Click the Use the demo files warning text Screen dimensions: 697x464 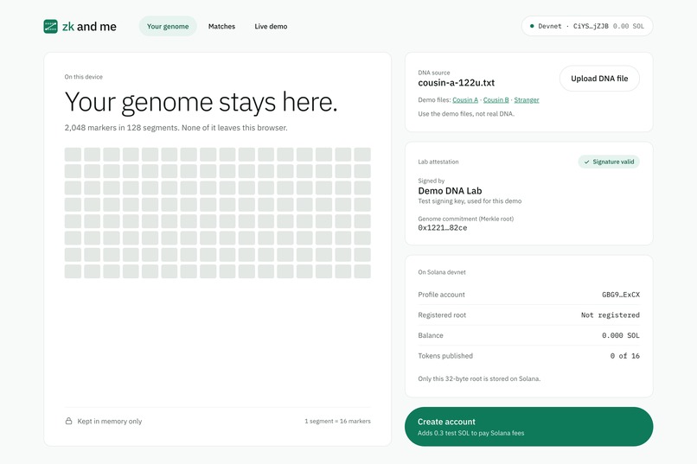pyautogui.click(x=466, y=114)
